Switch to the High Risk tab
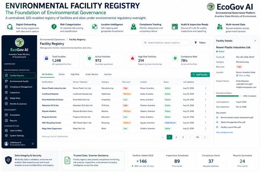Image resolution: width=261 pixels, height=173 pixels. coord(75,74)
